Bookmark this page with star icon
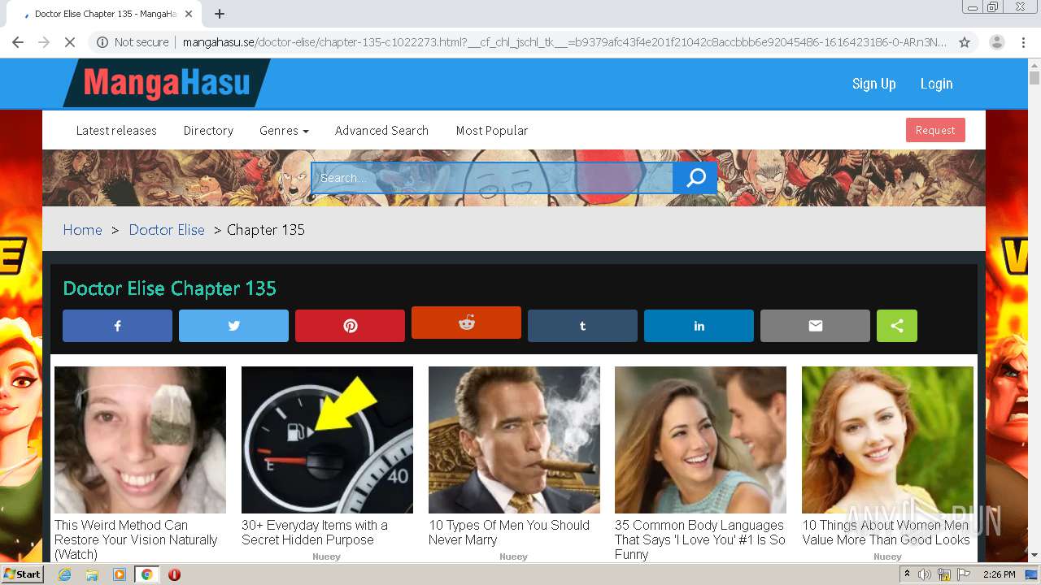 pyautogui.click(x=965, y=42)
